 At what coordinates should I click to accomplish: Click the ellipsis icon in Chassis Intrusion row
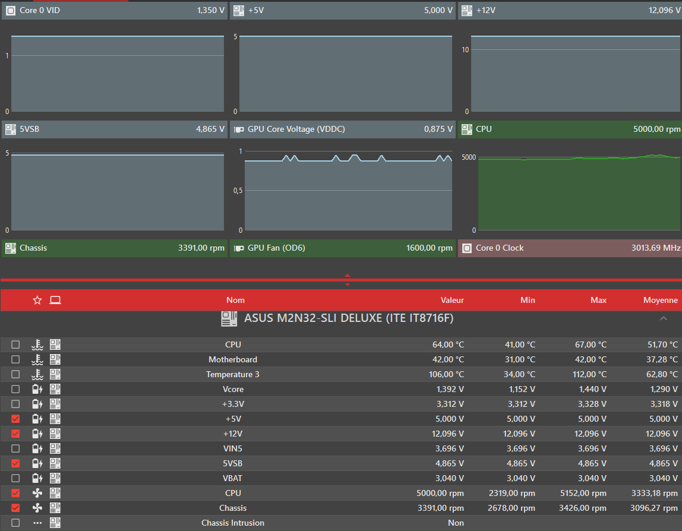click(37, 523)
